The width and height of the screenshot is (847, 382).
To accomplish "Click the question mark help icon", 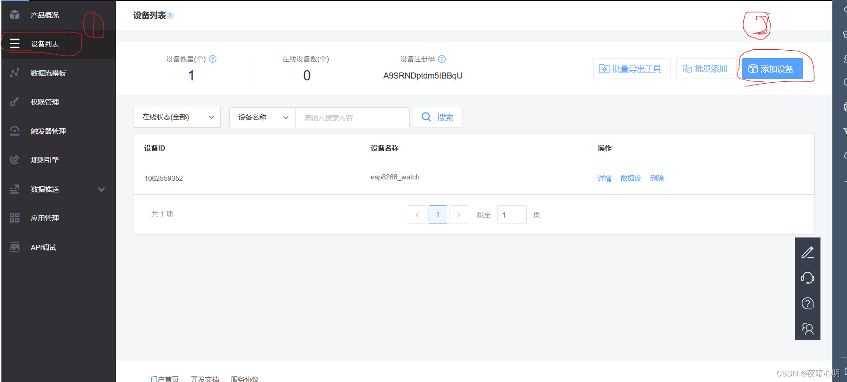I will [807, 303].
